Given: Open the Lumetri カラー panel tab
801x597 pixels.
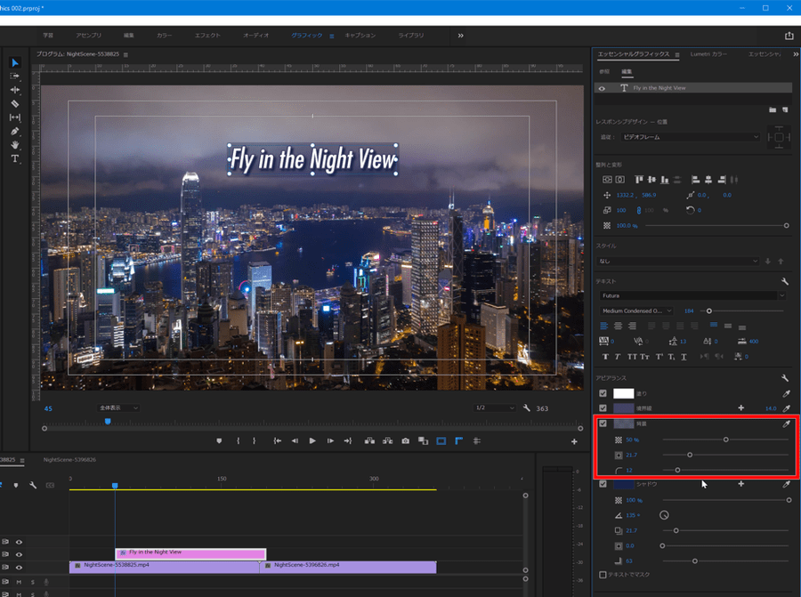Looking at the screenshot, I should (708, 54).
